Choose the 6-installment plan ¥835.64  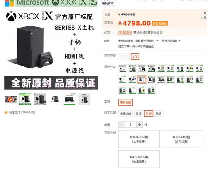tap(181, 139)
